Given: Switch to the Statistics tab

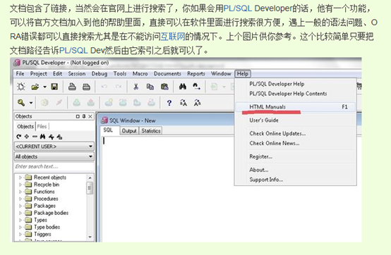Looking at the screenshot, I should coord(151,131).
